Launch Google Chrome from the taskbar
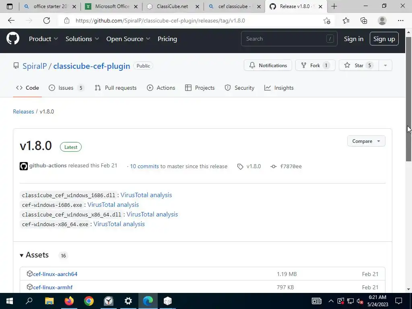Screen dimensions: 412x309 point(89,301)
